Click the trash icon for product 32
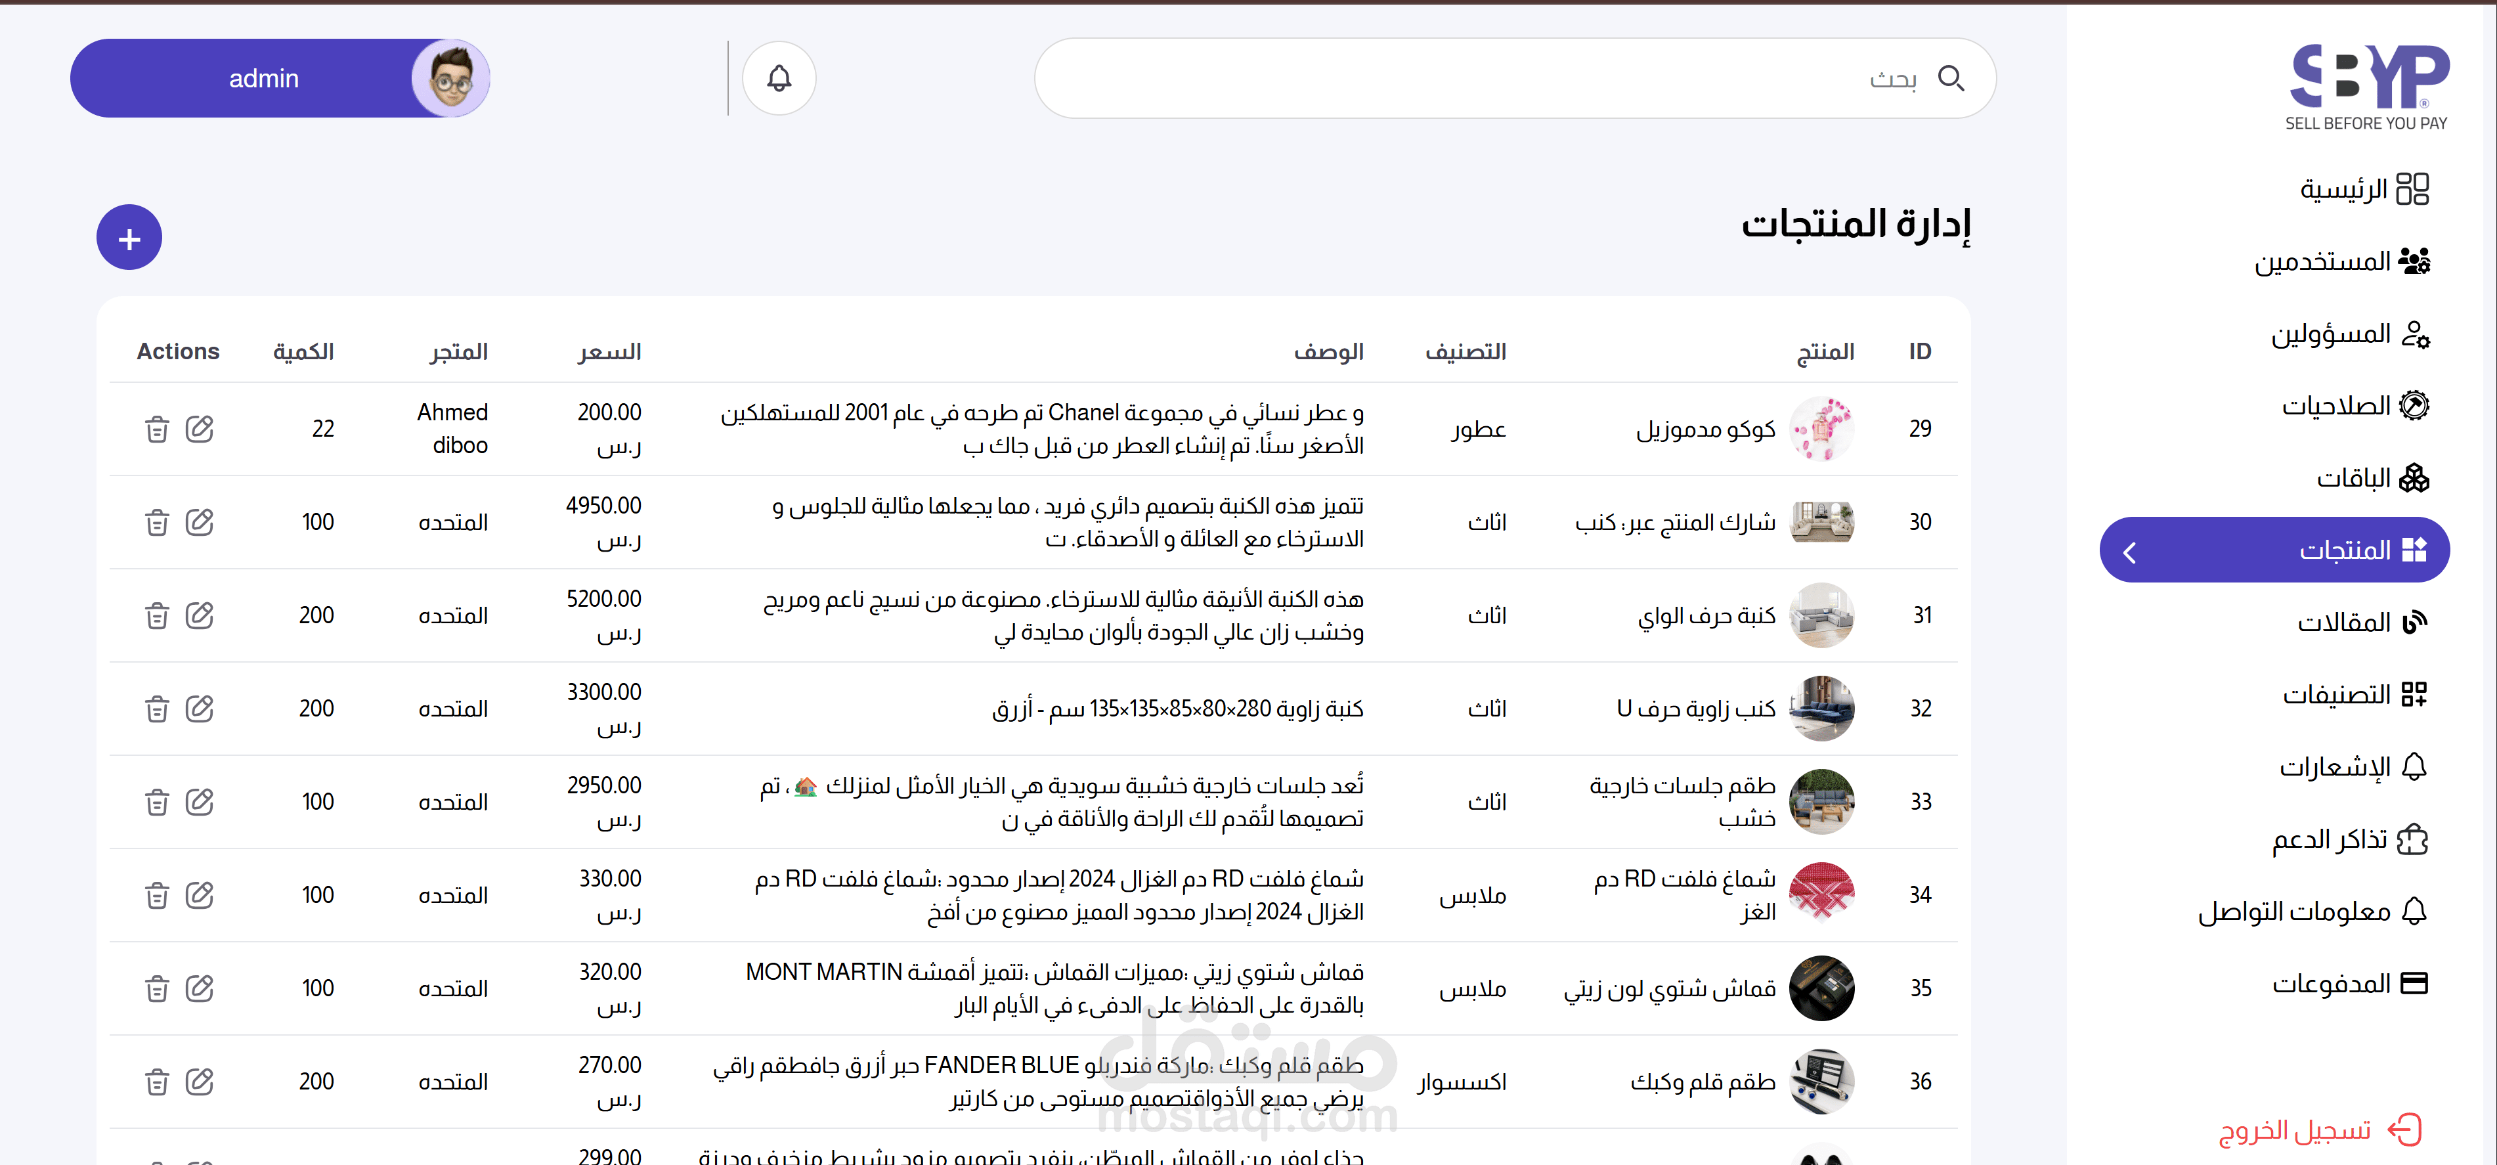 [157, 709]
